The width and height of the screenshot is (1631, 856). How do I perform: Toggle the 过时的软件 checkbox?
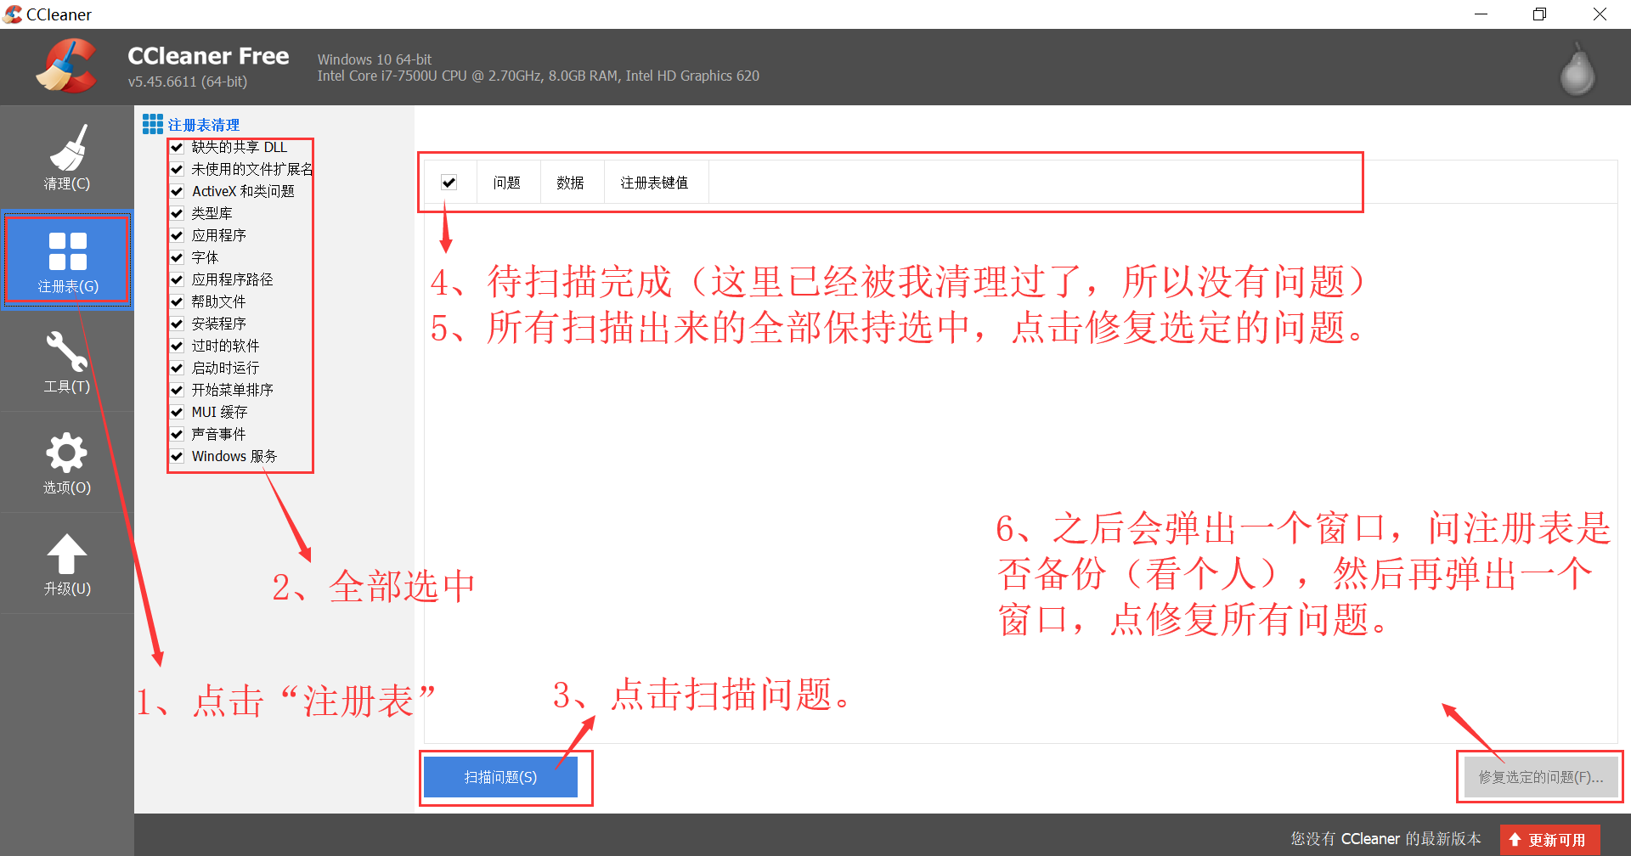pyautogui.click(x=178, y=346)
